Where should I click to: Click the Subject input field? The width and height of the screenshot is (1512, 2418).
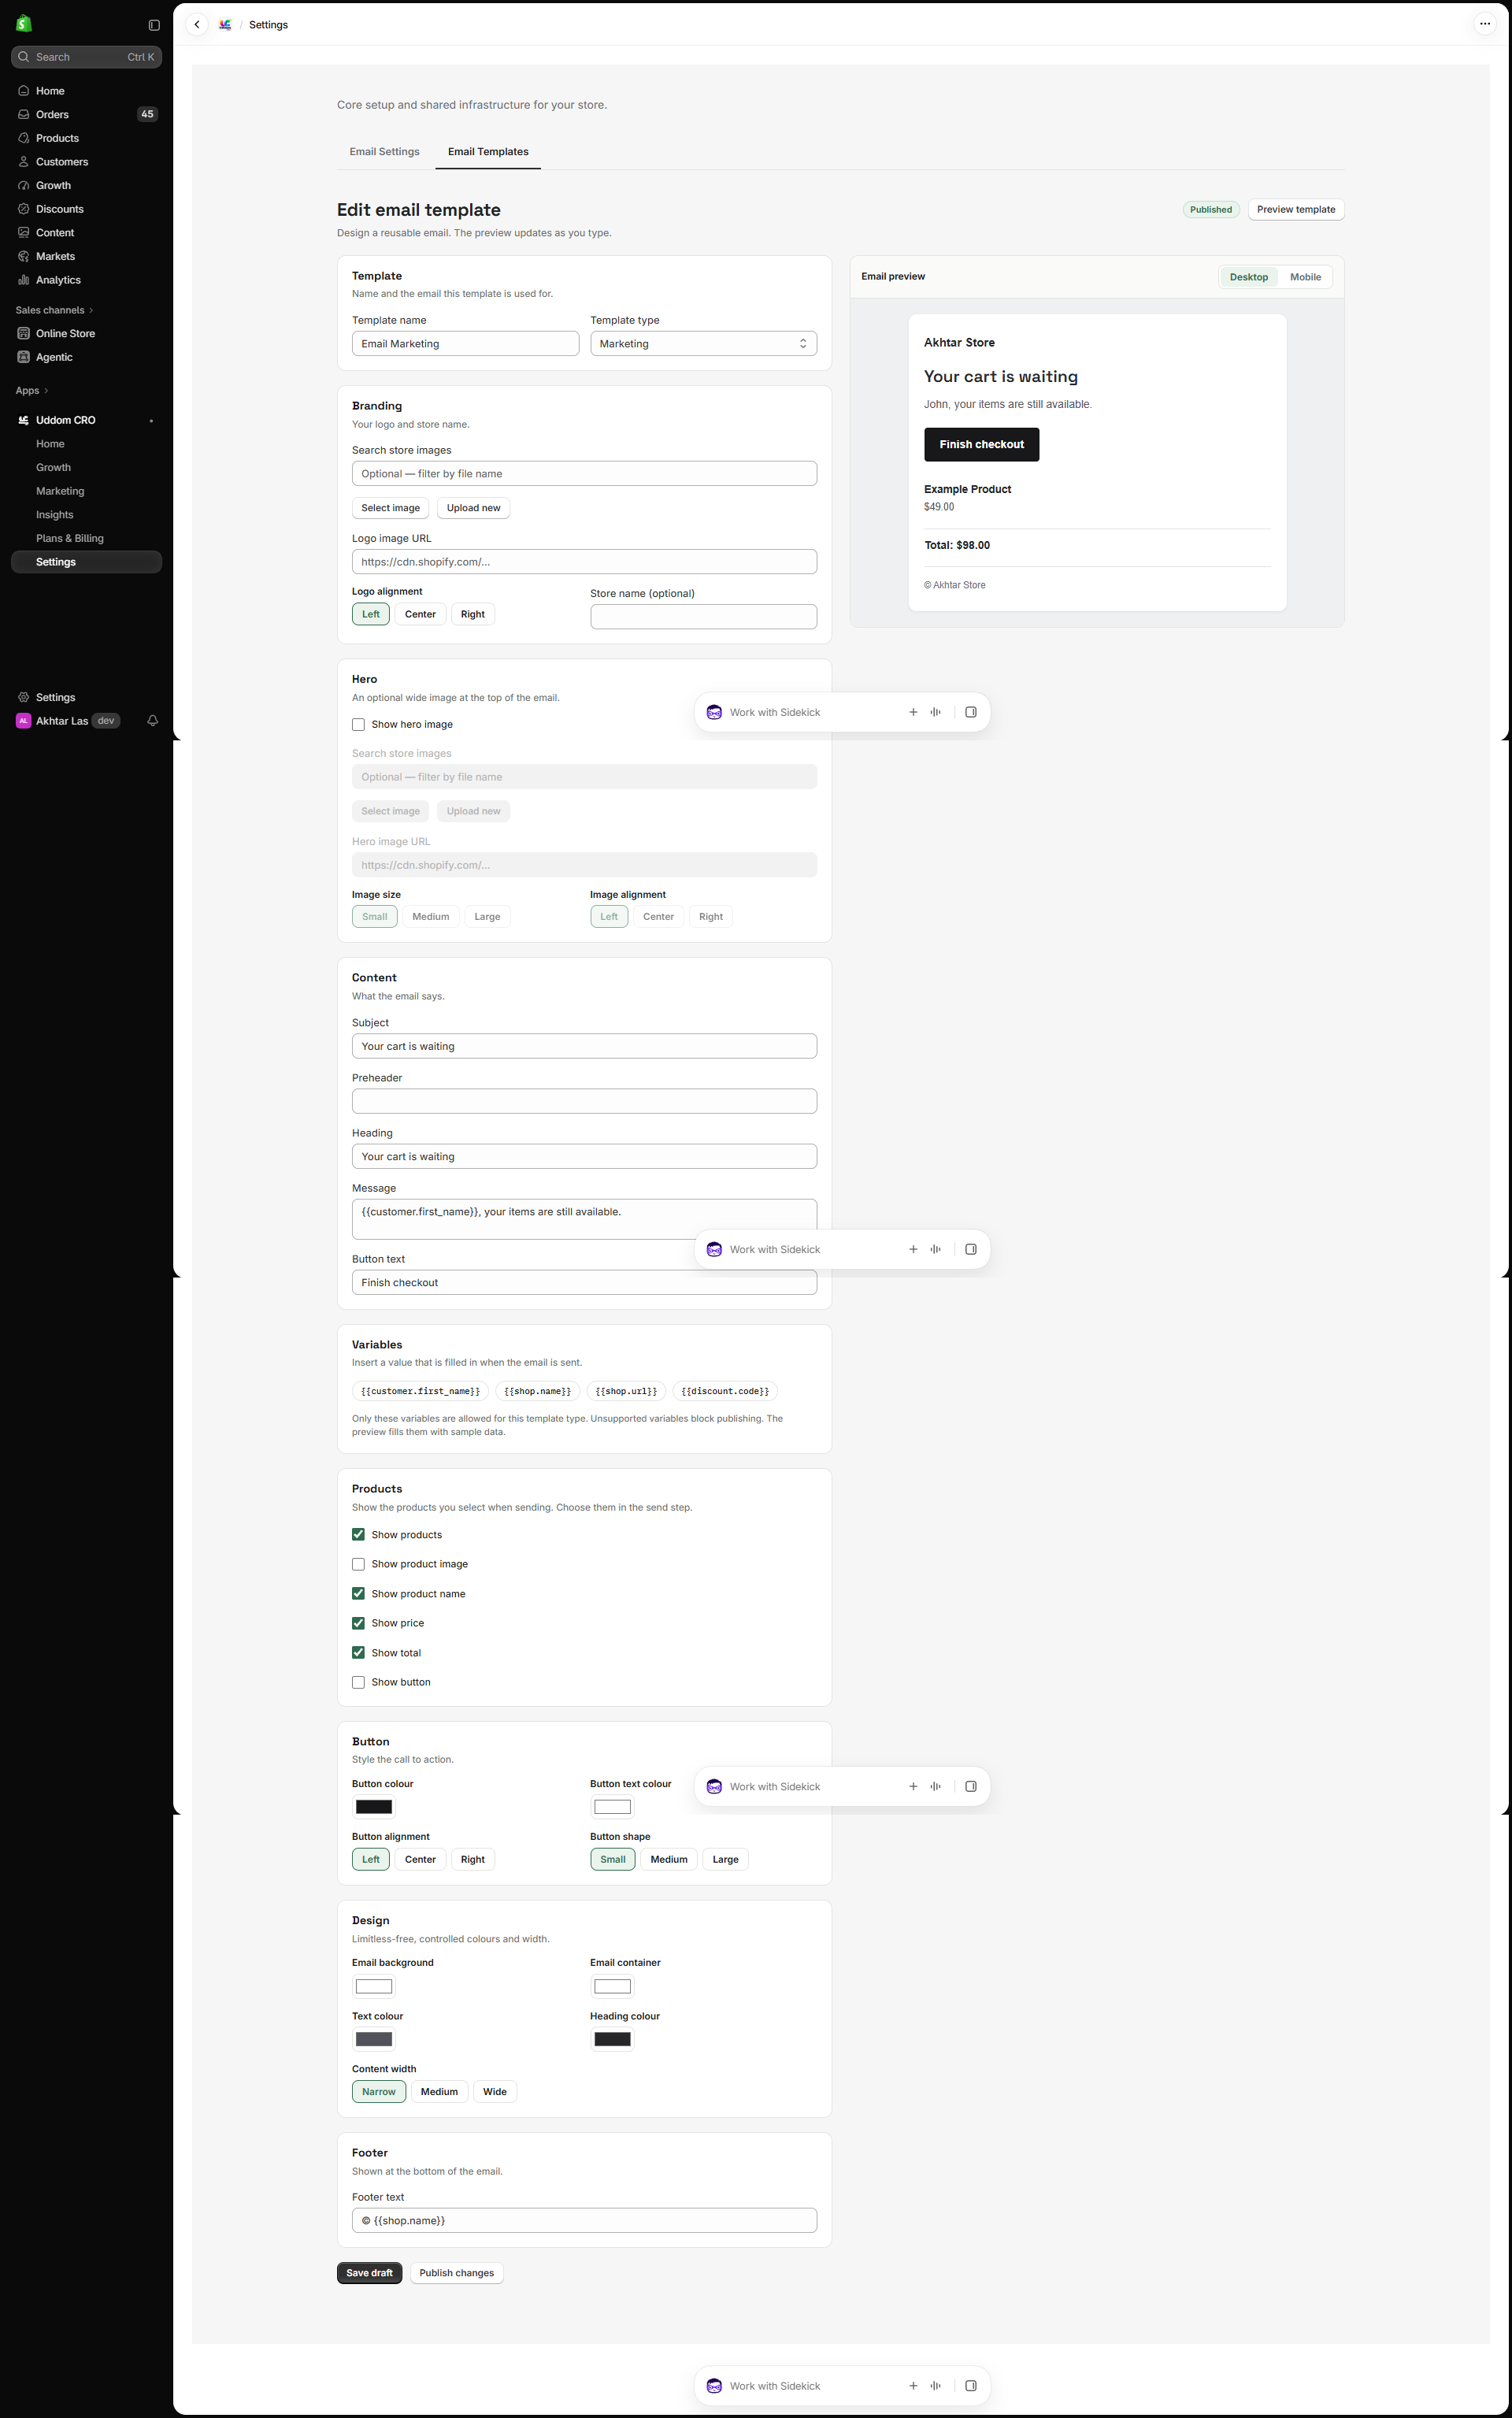pos(584,1046)
